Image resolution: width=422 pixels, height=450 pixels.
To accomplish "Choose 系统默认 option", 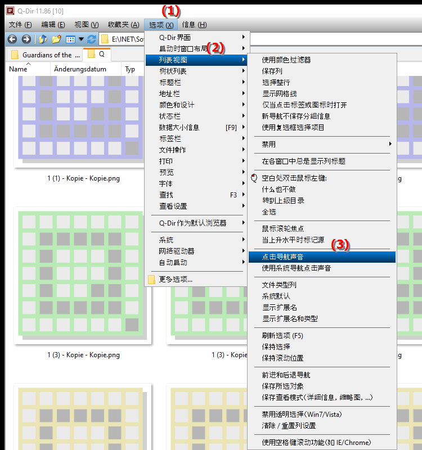I will 322,296.
